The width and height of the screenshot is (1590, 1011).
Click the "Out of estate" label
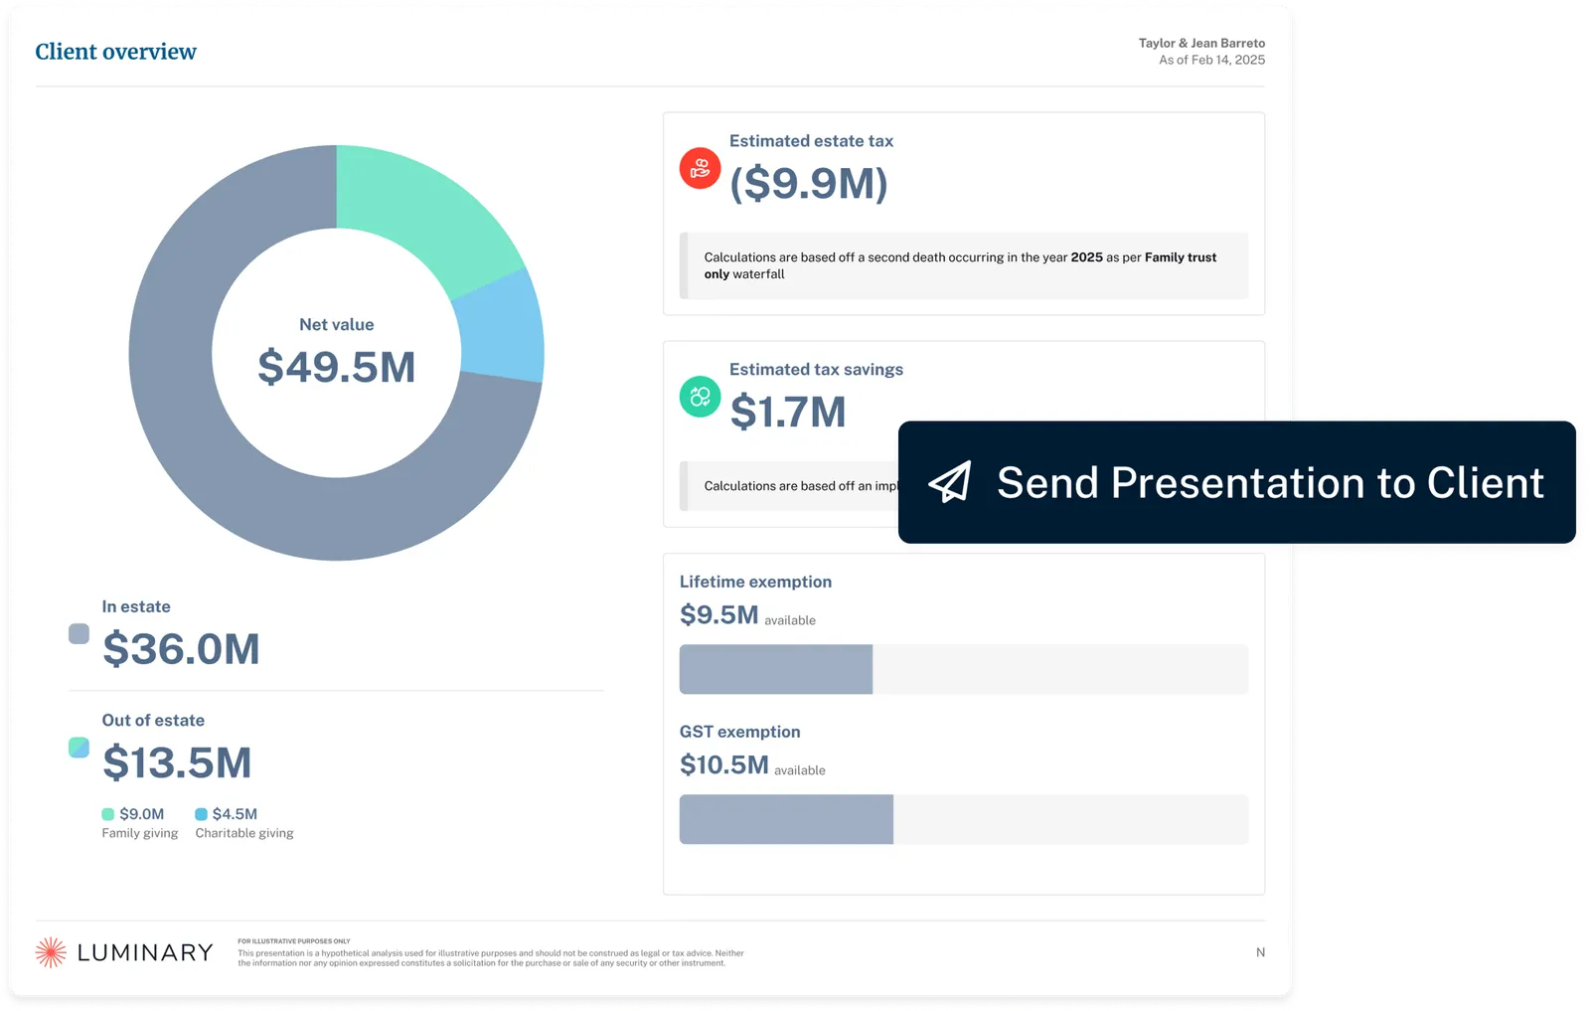pos(153,721)
